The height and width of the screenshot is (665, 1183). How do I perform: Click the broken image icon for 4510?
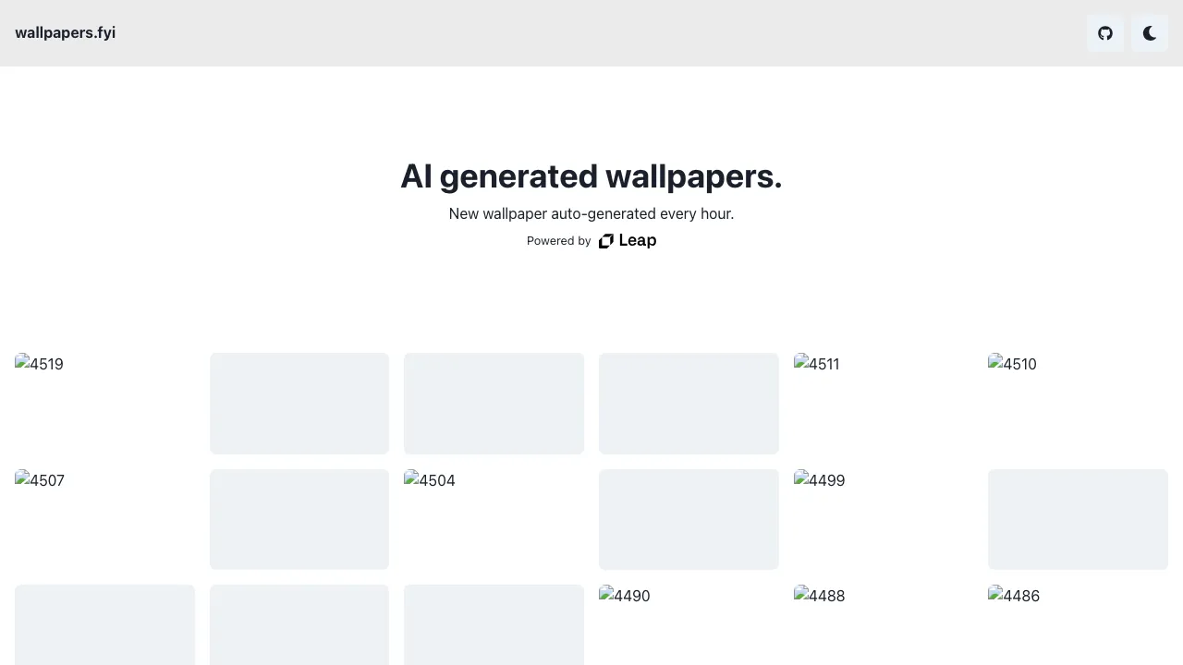click(x=995, y=362)
